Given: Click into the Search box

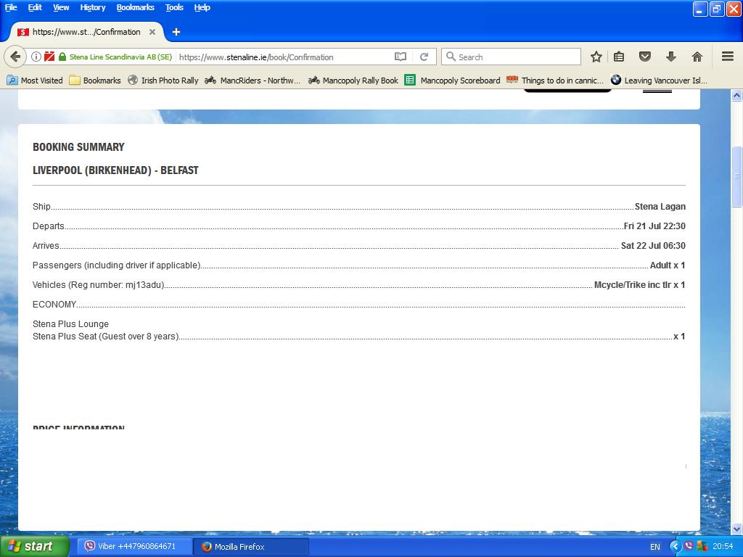Looking at the screenshot, I should point(511,57).
